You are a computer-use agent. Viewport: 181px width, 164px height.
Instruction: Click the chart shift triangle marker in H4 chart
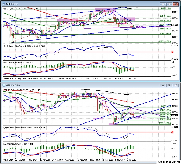tap(137, 8)
